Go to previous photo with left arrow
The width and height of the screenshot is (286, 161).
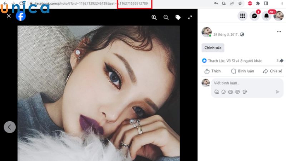10,127
